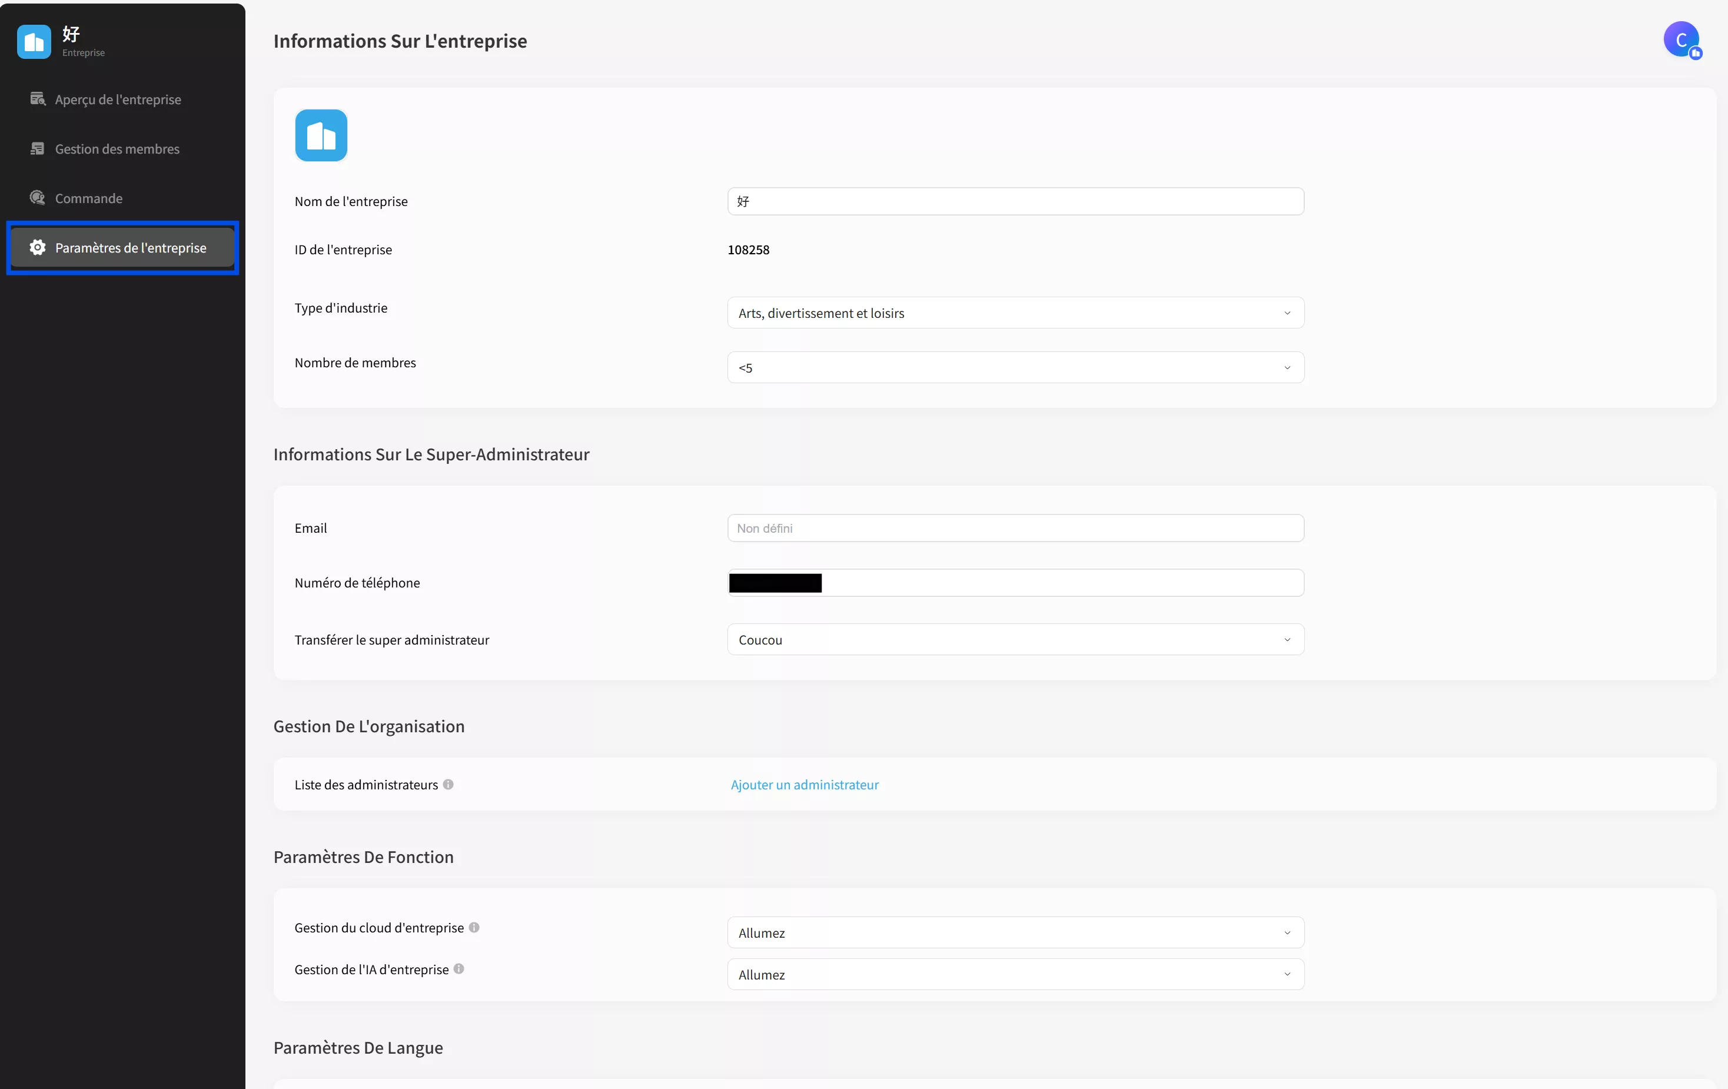Click info icon beside Liste des administrateurs
Image resolution: width=1728 pixels, height=1089 pixels.
[x=448, y=785]
